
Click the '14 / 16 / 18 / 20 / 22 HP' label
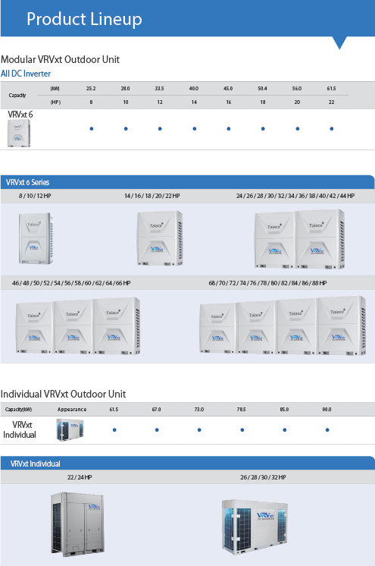click(x=152, y=196)
